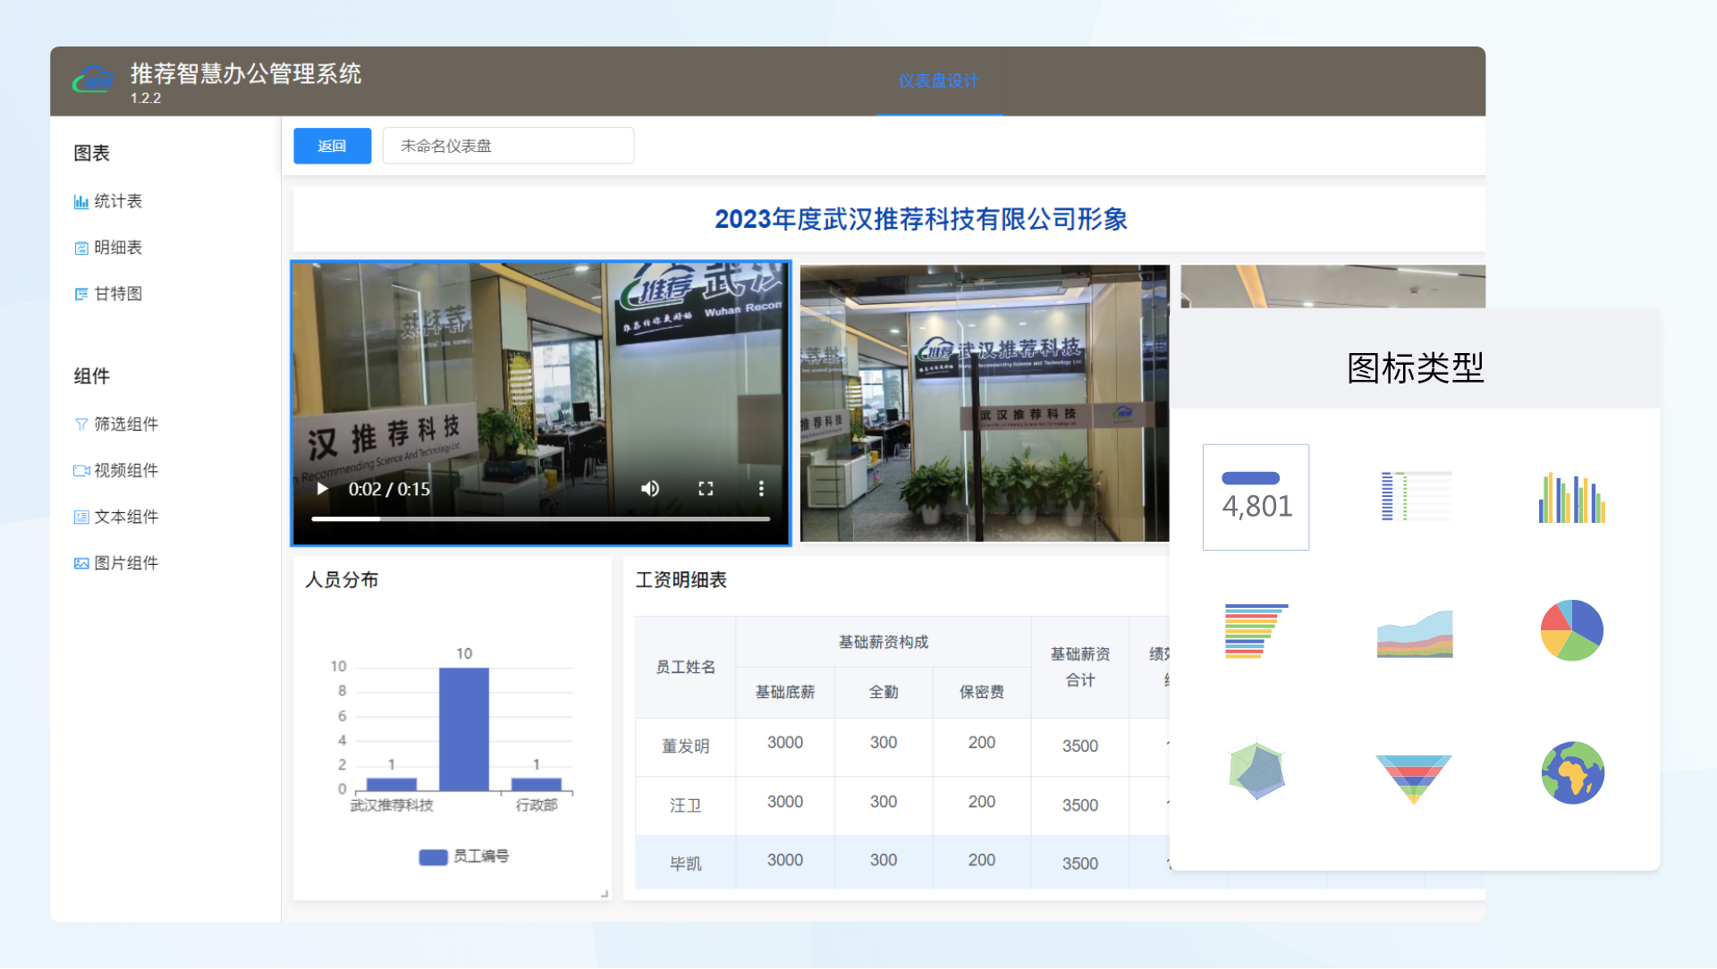
Task: Open the 统计表 sidebar item
Action: coord(118,202)
